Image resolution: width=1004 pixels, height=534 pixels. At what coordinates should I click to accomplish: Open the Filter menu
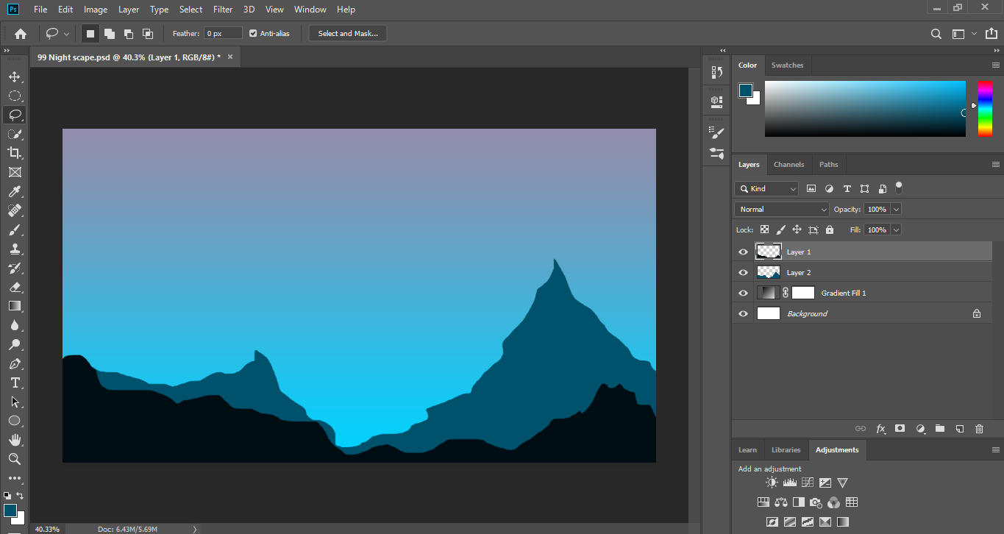tap(223, 10)
